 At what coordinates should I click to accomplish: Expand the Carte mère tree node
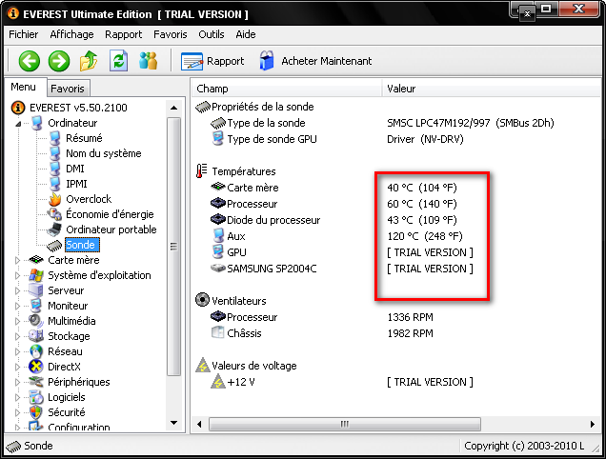(x=17, y=260)
